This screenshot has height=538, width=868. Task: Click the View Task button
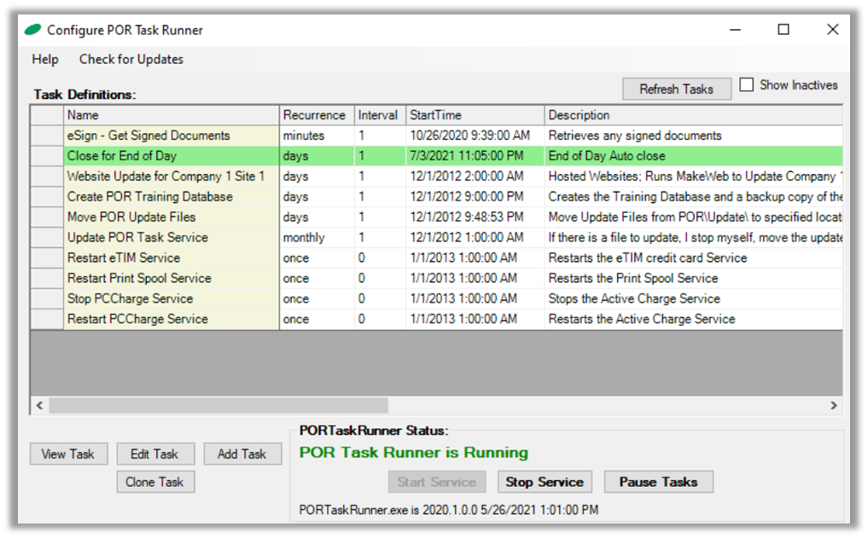point(68,454)
